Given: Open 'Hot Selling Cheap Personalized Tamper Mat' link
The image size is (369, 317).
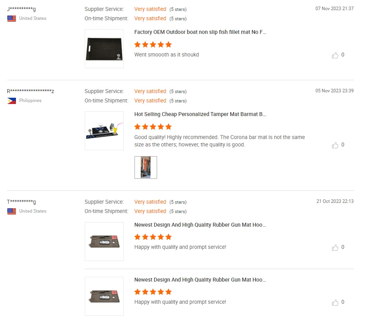Looking at the screenshot, I should point(200,114).
